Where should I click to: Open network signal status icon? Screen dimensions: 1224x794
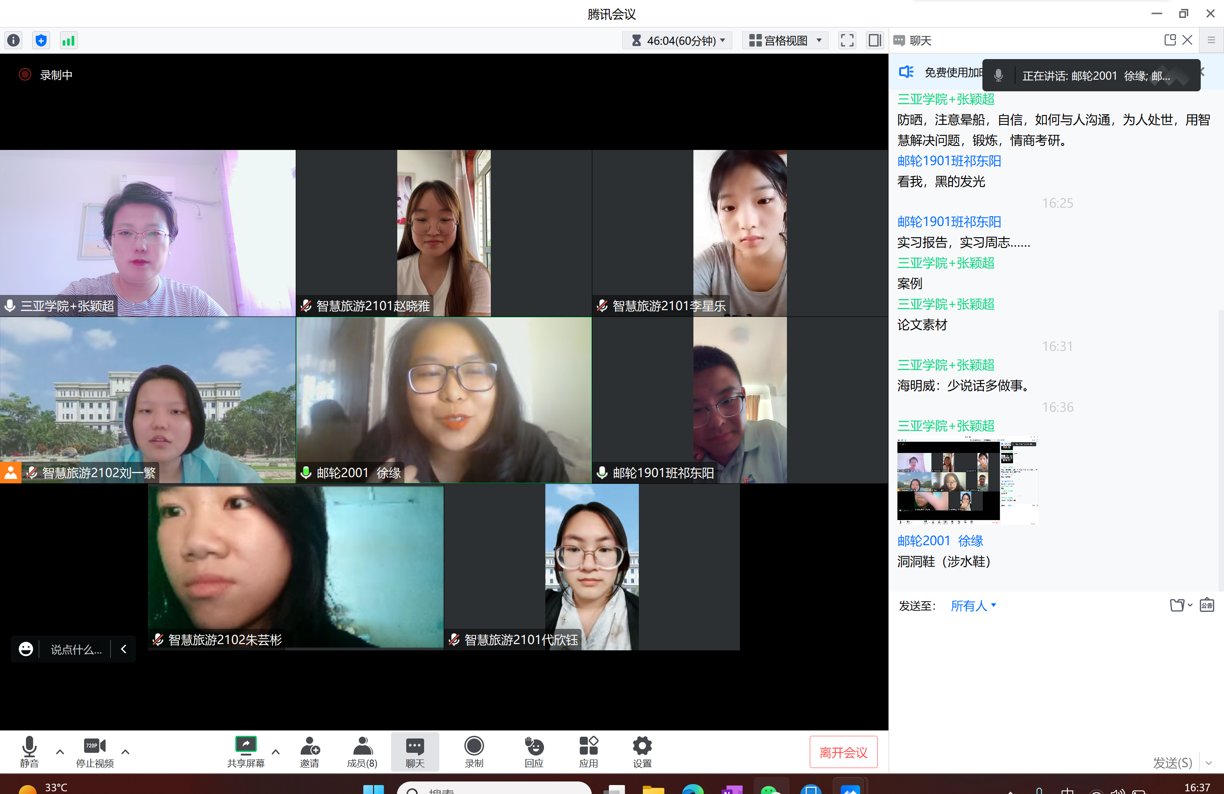[x=68, y=40]
